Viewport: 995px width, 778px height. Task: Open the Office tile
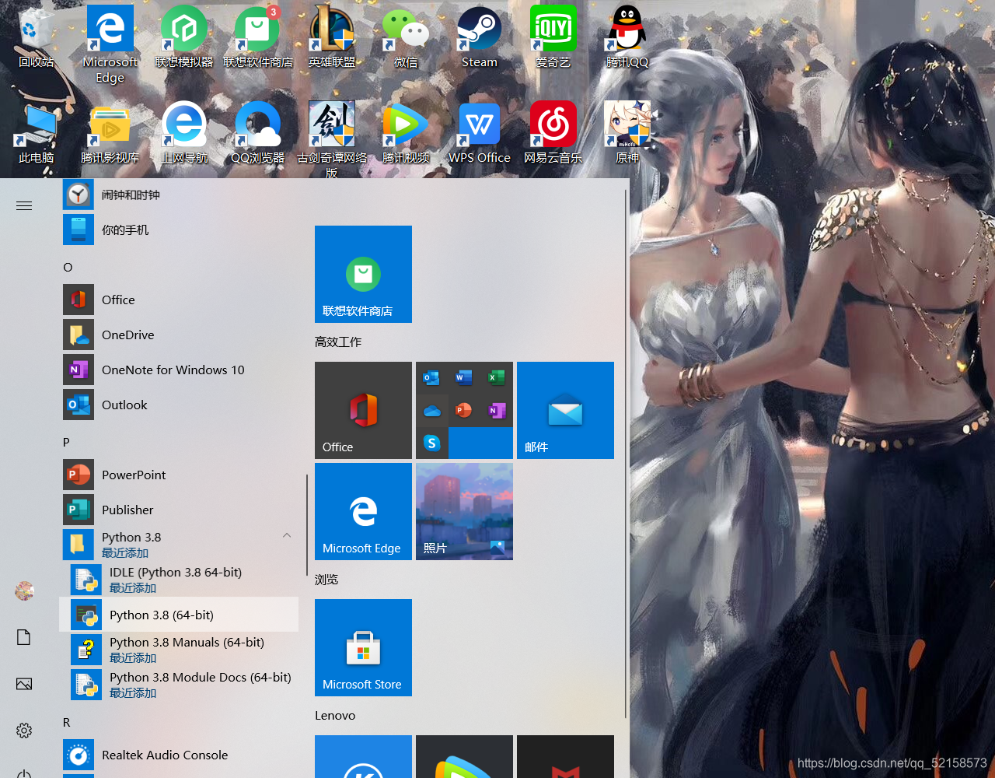[x=363, y=410]
